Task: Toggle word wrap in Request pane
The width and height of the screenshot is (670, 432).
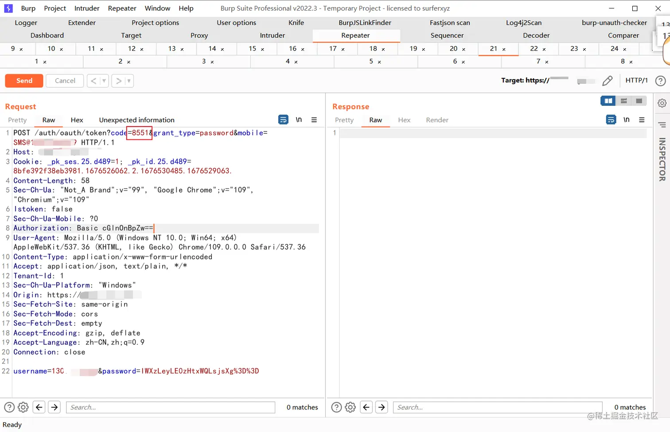Action: pyautogui.click(x=283, y=120)
